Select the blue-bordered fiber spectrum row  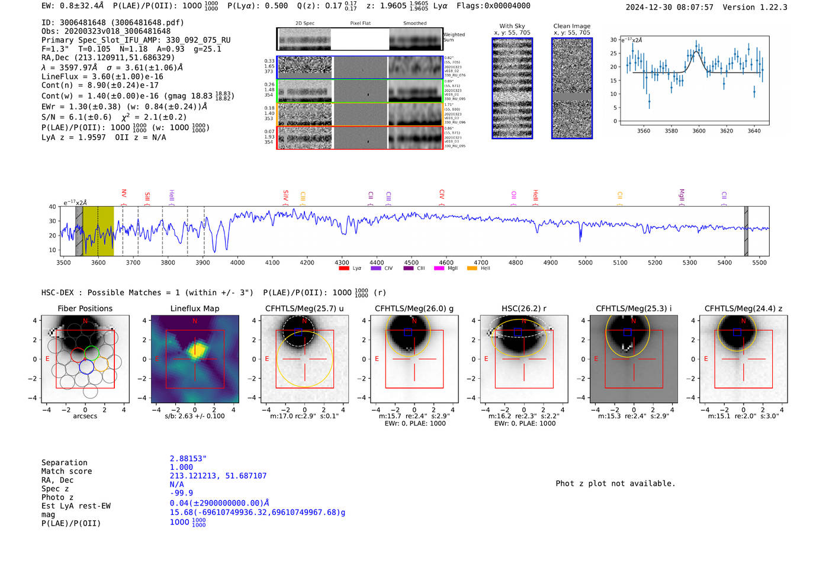pos(360,67)
